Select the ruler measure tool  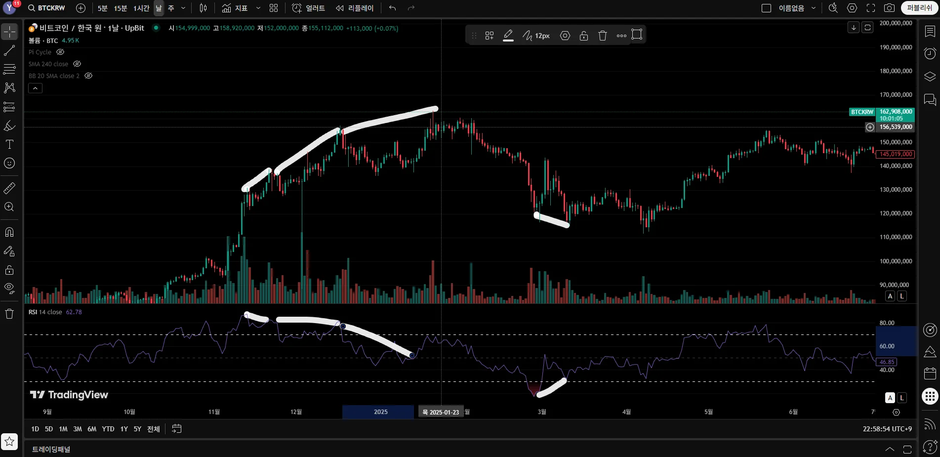coord(9,188)
